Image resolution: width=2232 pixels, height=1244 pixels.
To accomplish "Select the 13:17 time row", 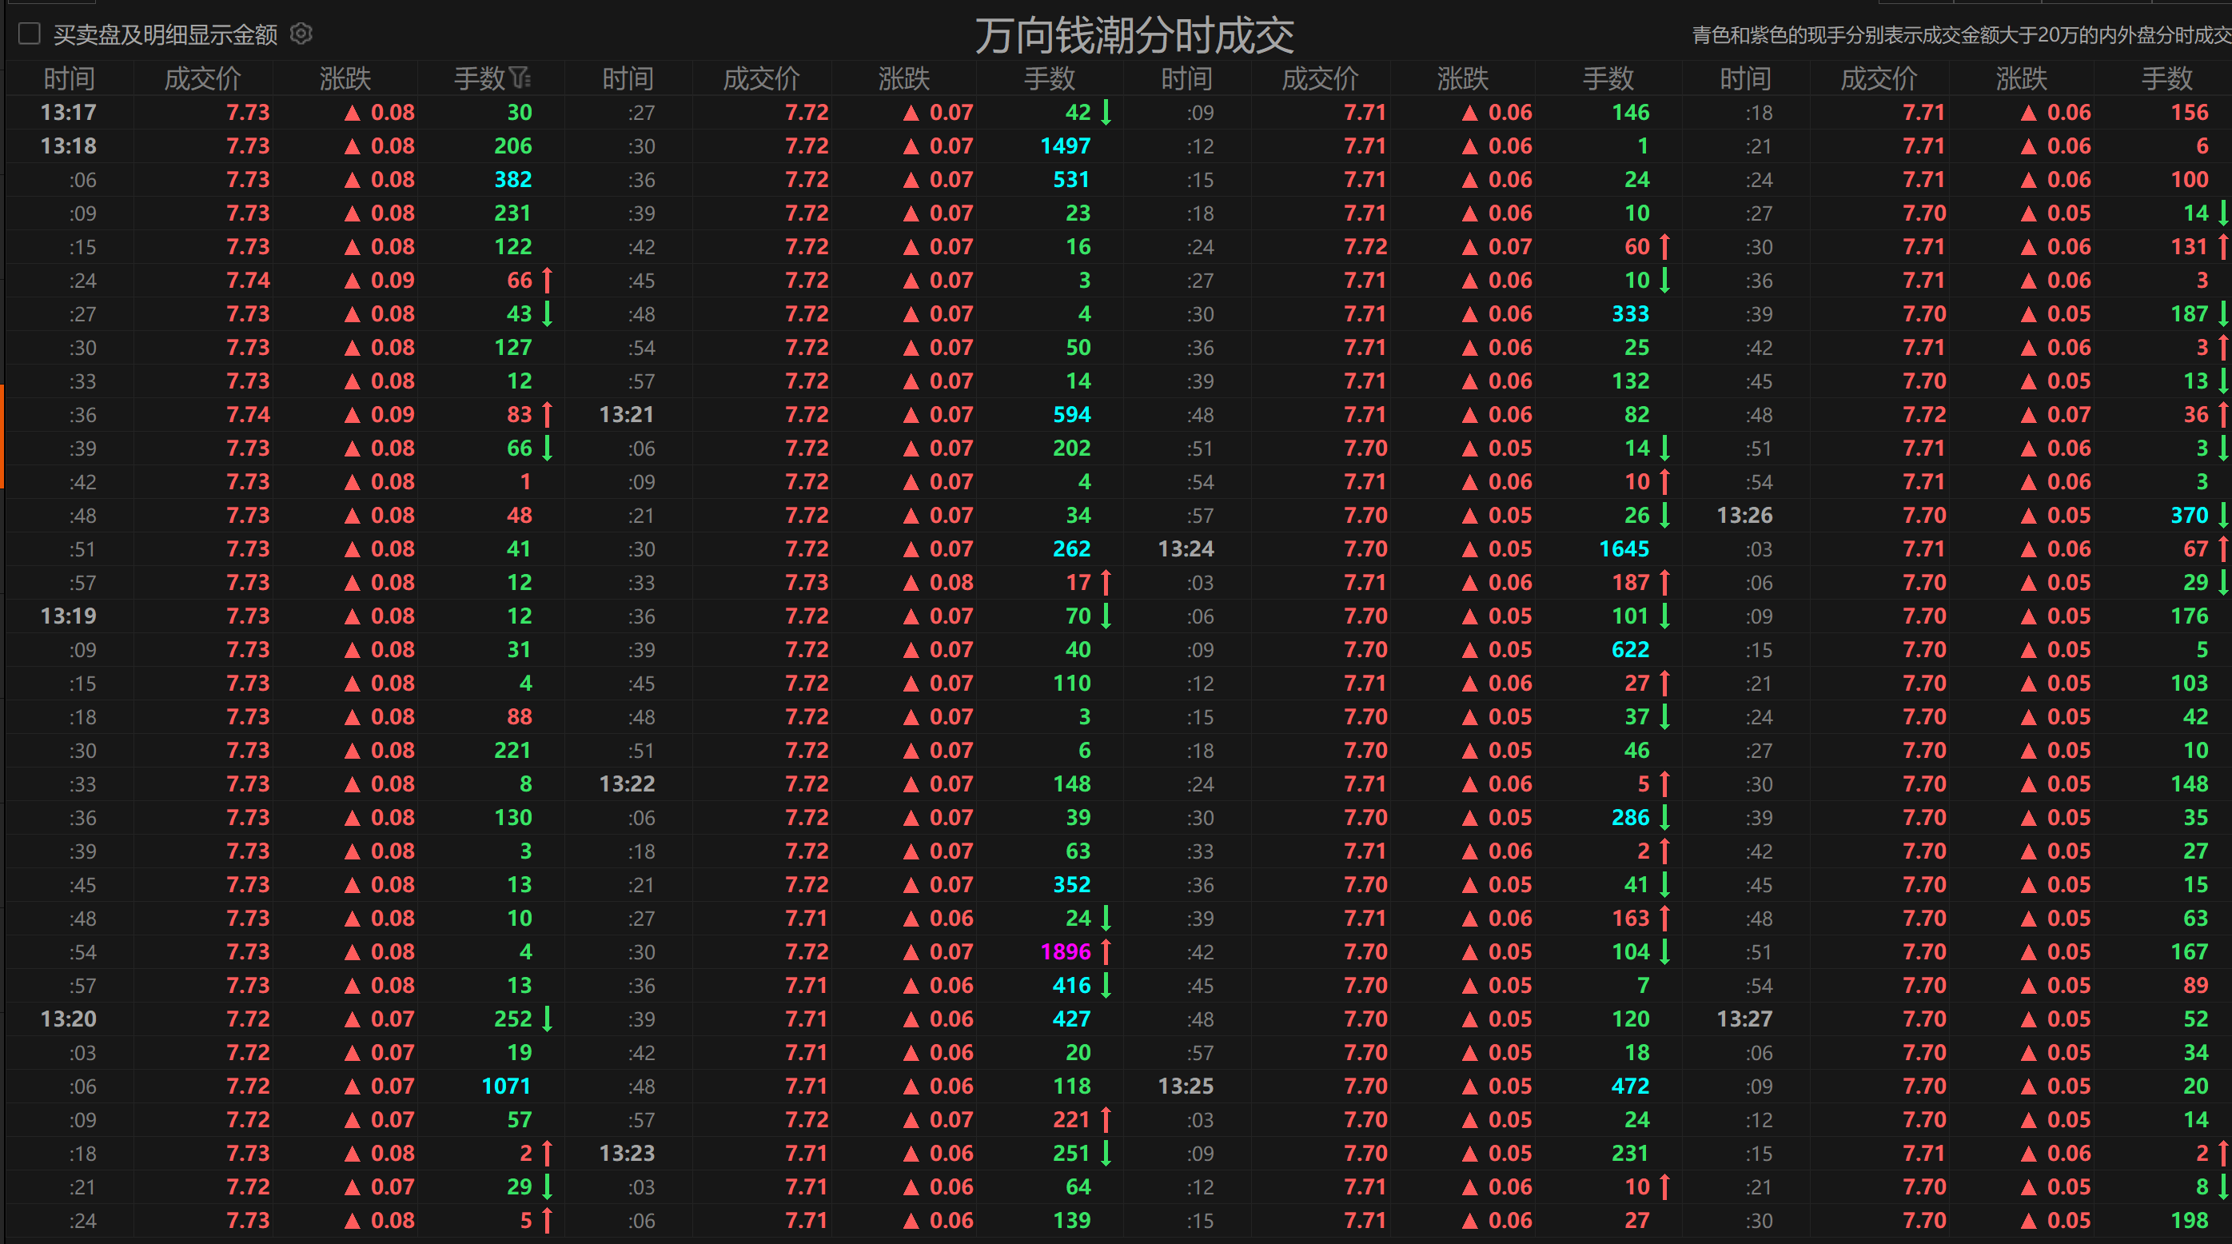I will [69, 113].
